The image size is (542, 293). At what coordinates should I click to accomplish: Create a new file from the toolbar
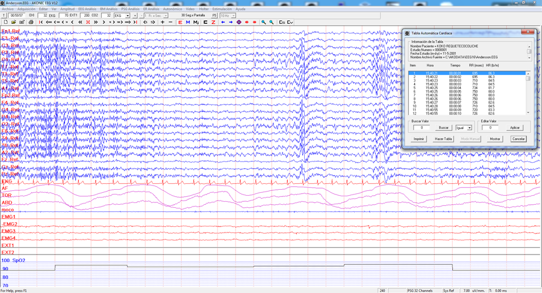click(x=5, y=22)
